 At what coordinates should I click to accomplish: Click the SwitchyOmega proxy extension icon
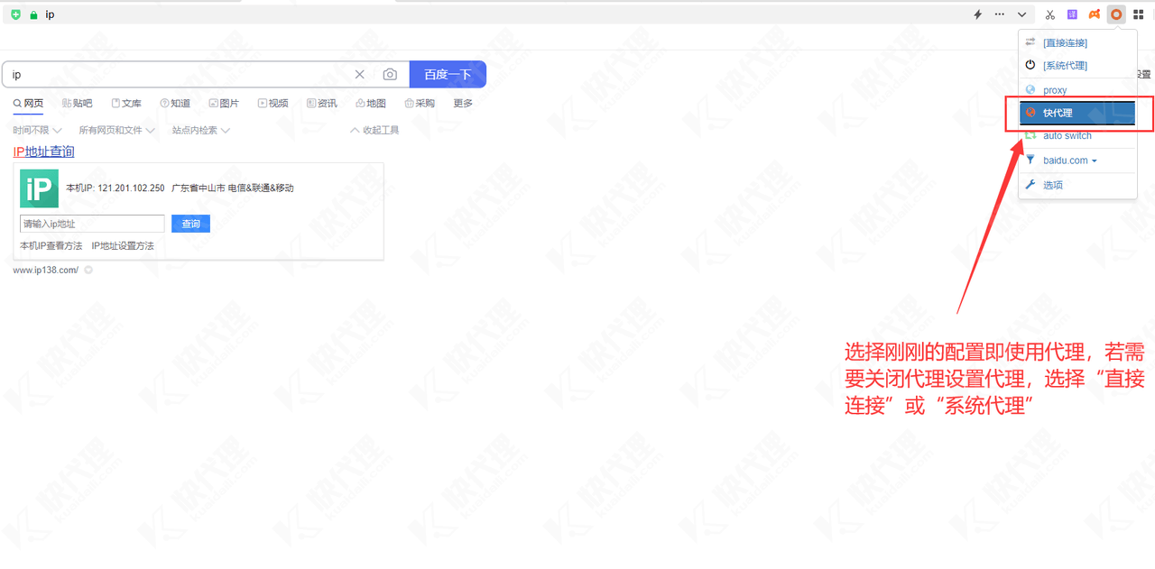tap(1116, 14)
